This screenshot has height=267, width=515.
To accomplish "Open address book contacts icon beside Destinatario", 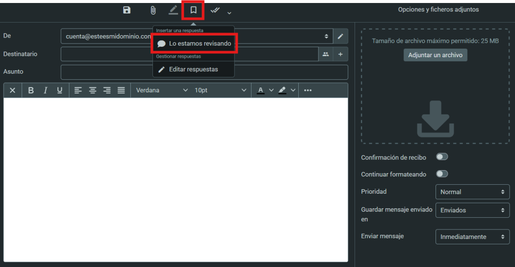I will [x=326, y=54].
